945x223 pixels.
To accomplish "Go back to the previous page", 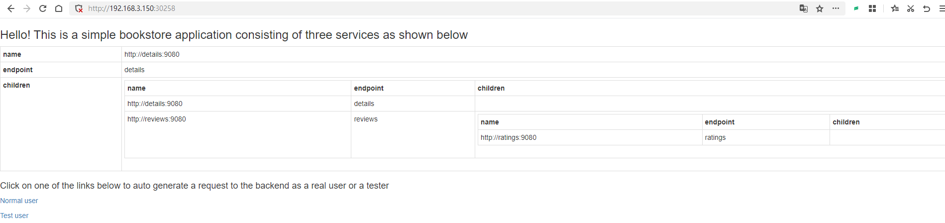I will [11, 8].
